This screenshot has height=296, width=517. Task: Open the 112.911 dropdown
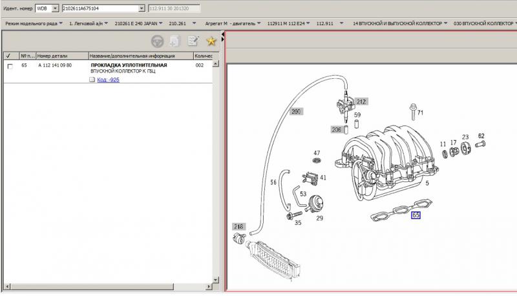click(x=330, y=23)
